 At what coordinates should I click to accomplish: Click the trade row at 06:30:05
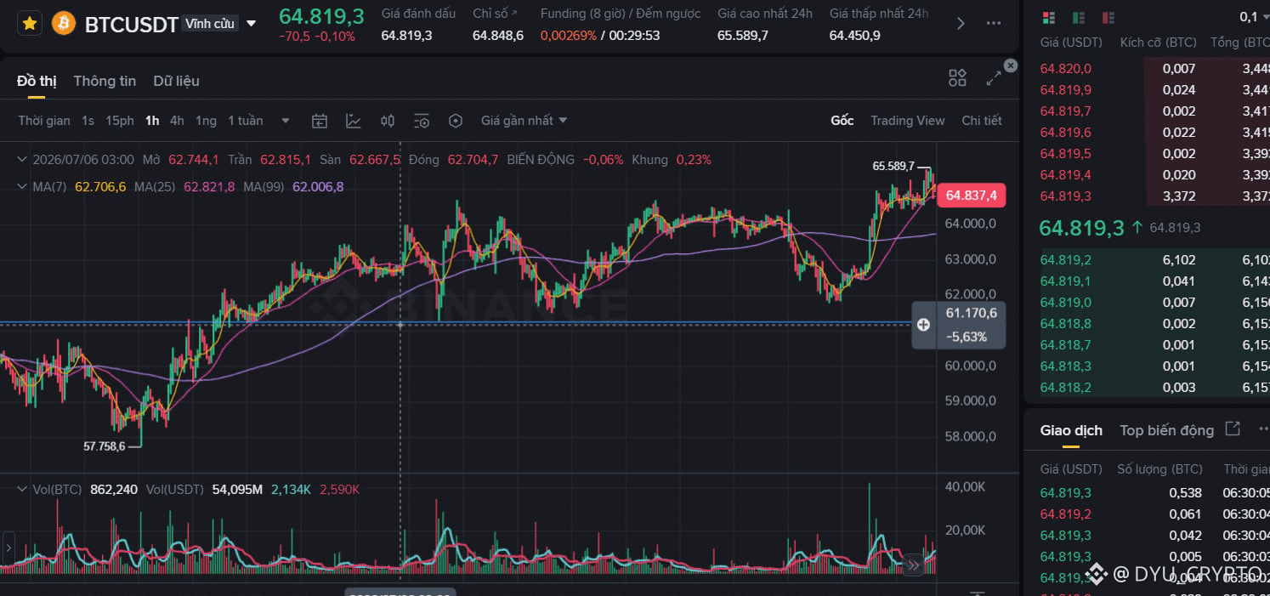coord(1154,493)
